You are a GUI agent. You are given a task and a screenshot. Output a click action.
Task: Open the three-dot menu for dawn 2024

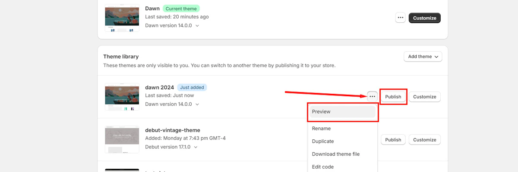(372, 96)
